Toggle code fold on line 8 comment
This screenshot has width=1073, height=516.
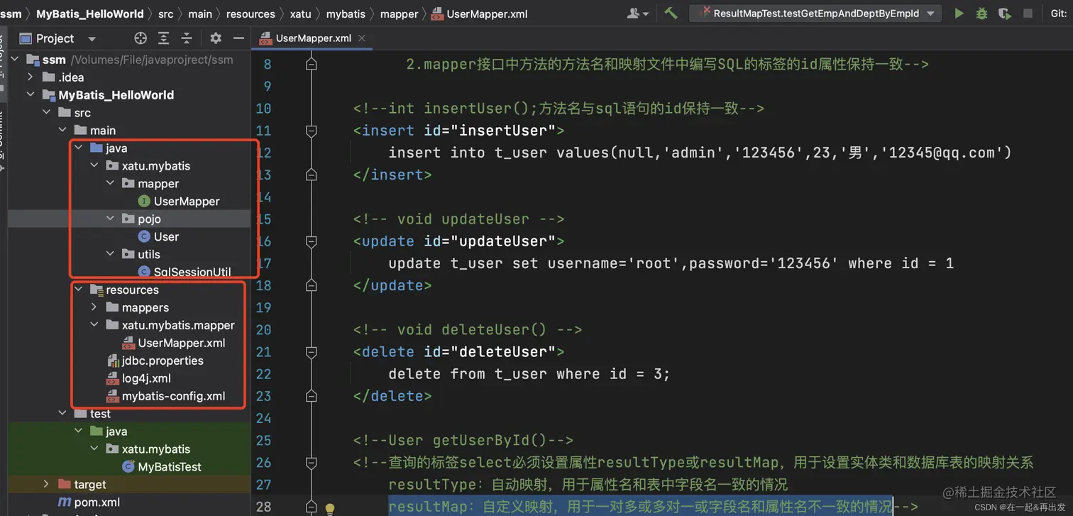[x=311, y=64]
